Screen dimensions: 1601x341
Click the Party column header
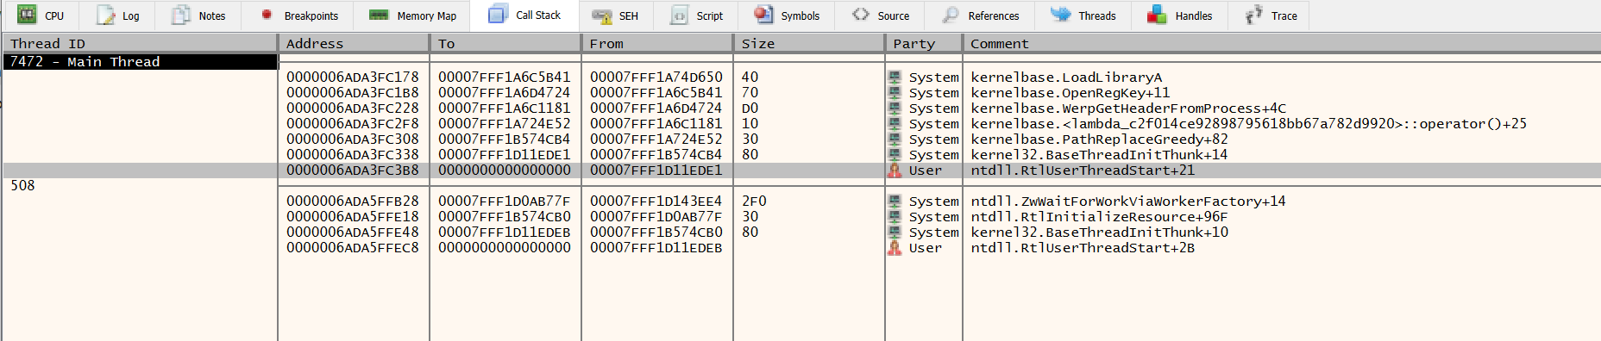(x=923, y=43)
